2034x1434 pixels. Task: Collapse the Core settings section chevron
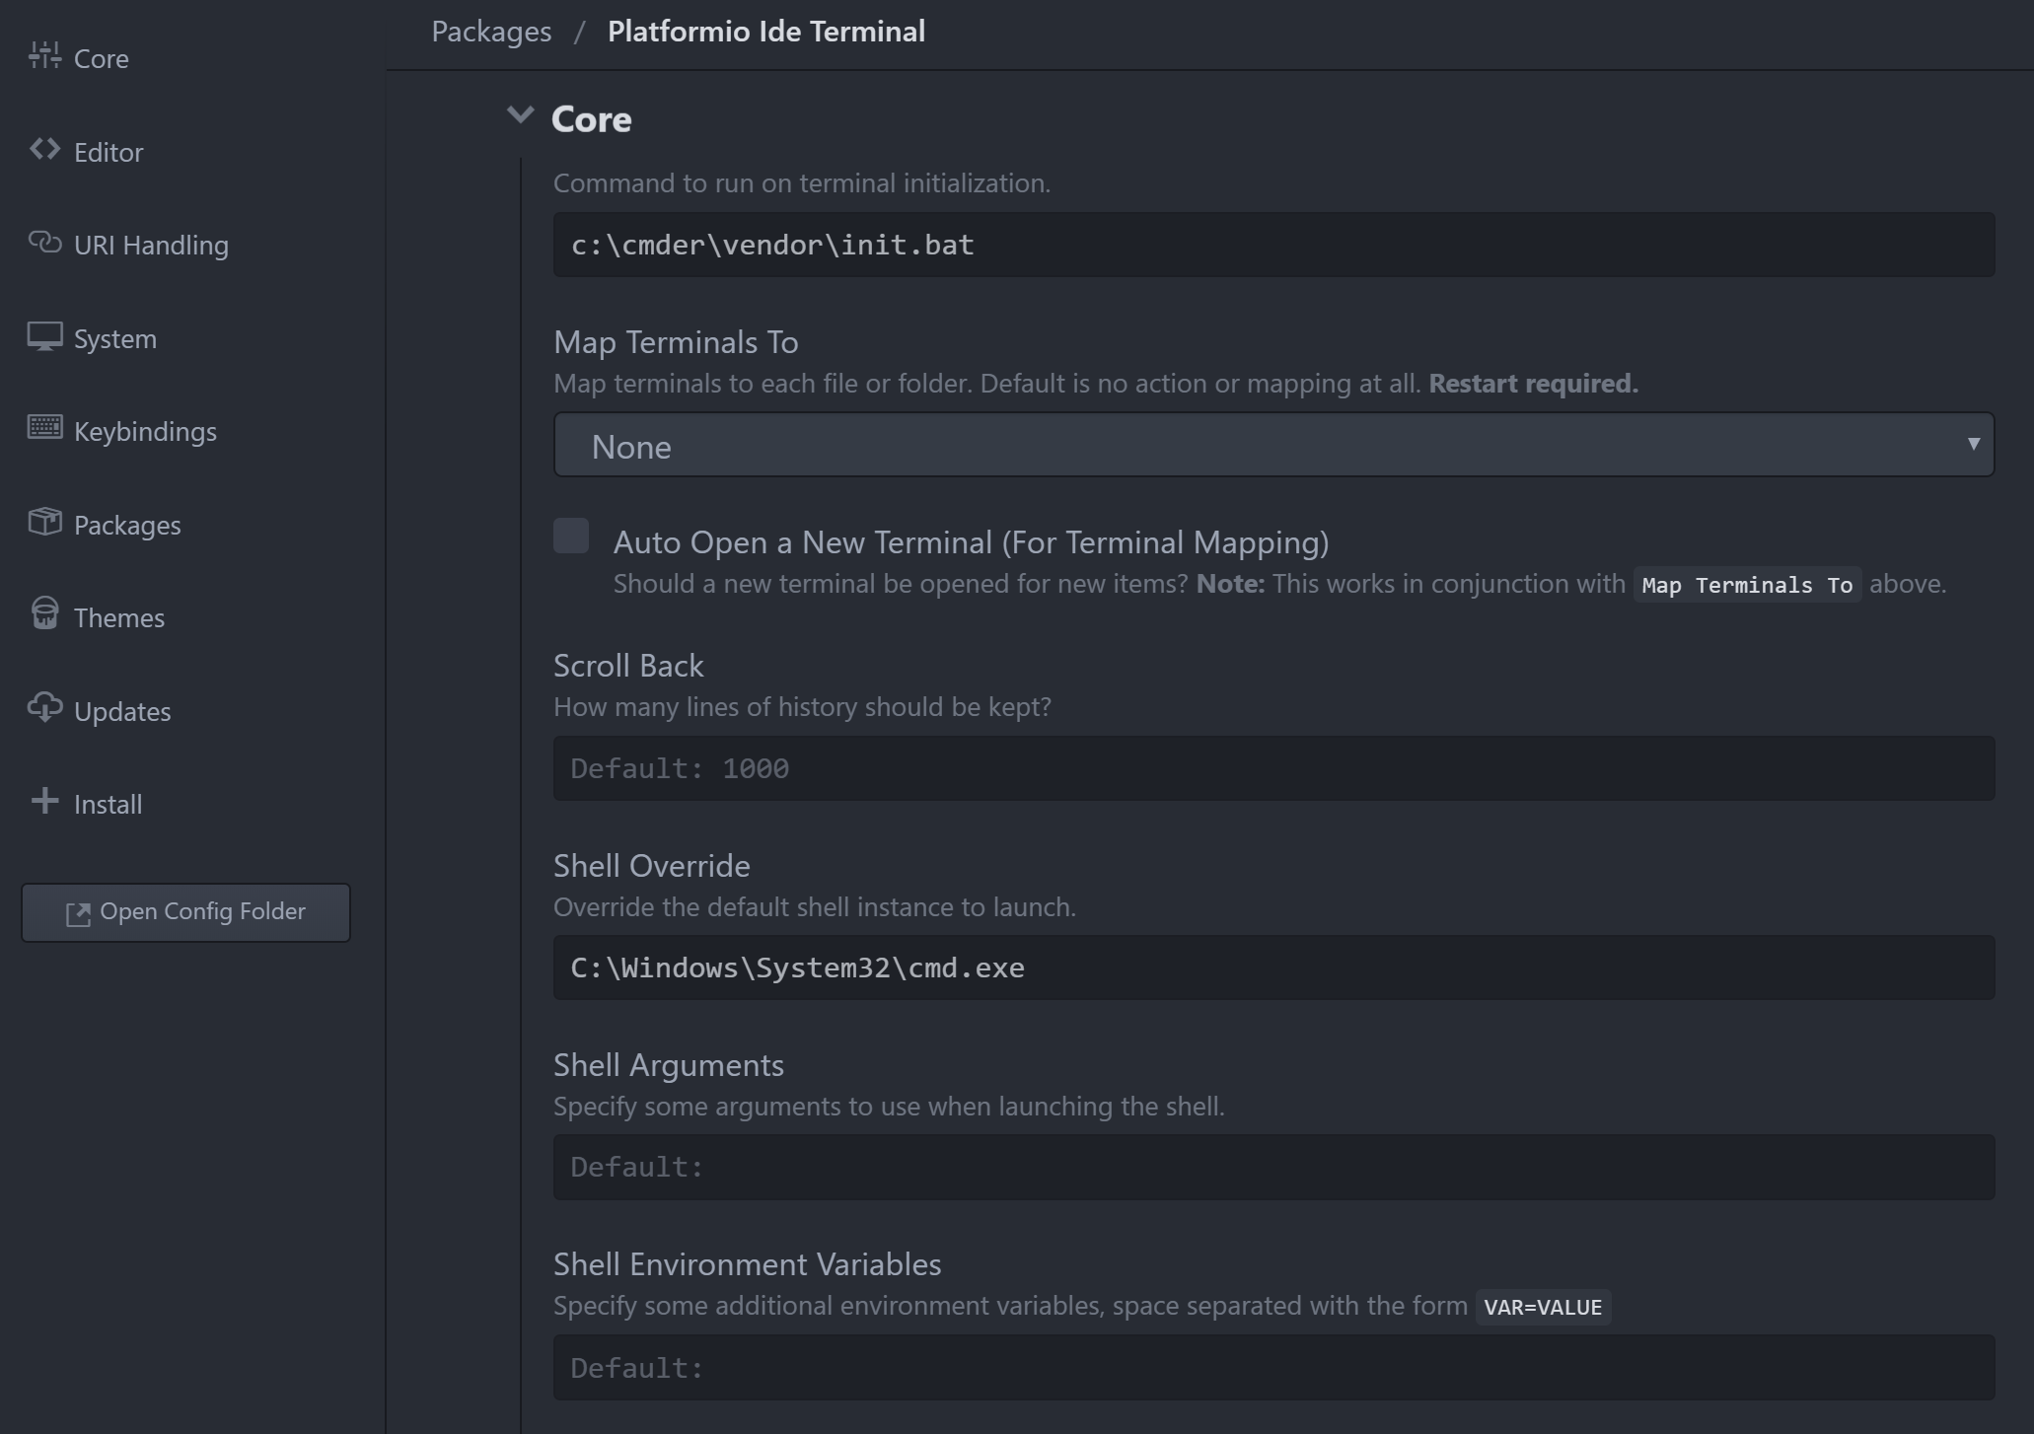click(x=520, y=116)
